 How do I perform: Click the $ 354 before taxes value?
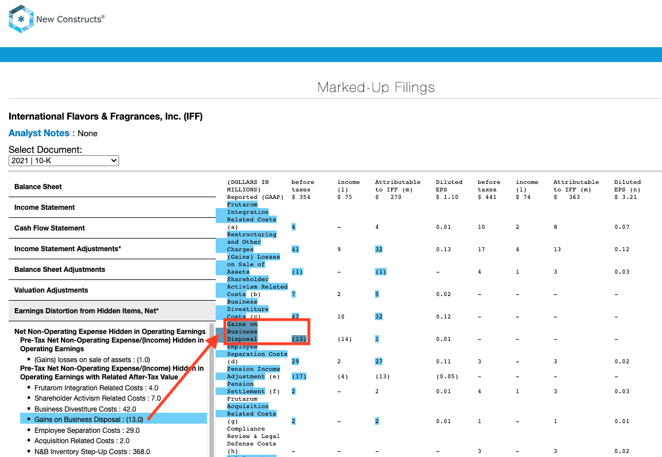pyautogui.click(x=301, y=197)
